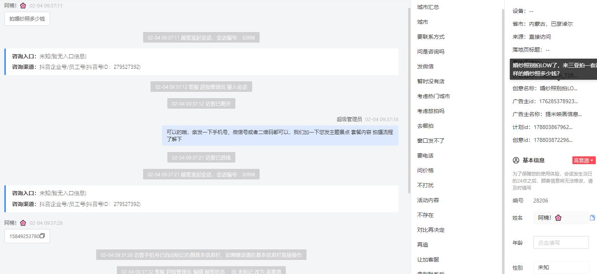Choose the 窗口发不了 quick reply
Screen dimensions: 597x274
point(430,141)
